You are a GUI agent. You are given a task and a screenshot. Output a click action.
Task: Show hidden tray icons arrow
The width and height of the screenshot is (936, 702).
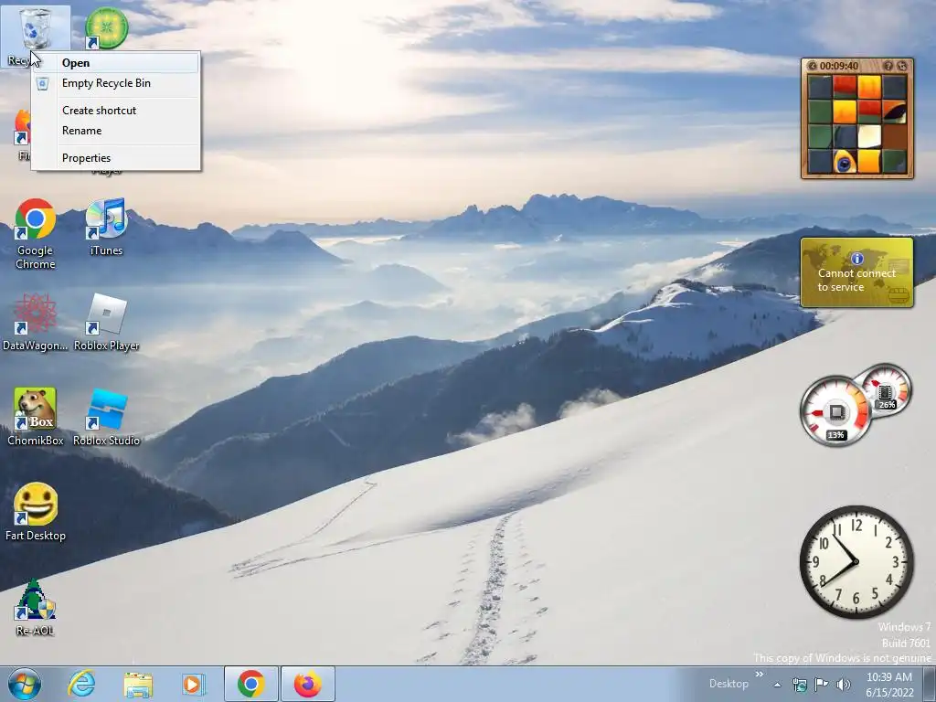(x=777, y=686)
